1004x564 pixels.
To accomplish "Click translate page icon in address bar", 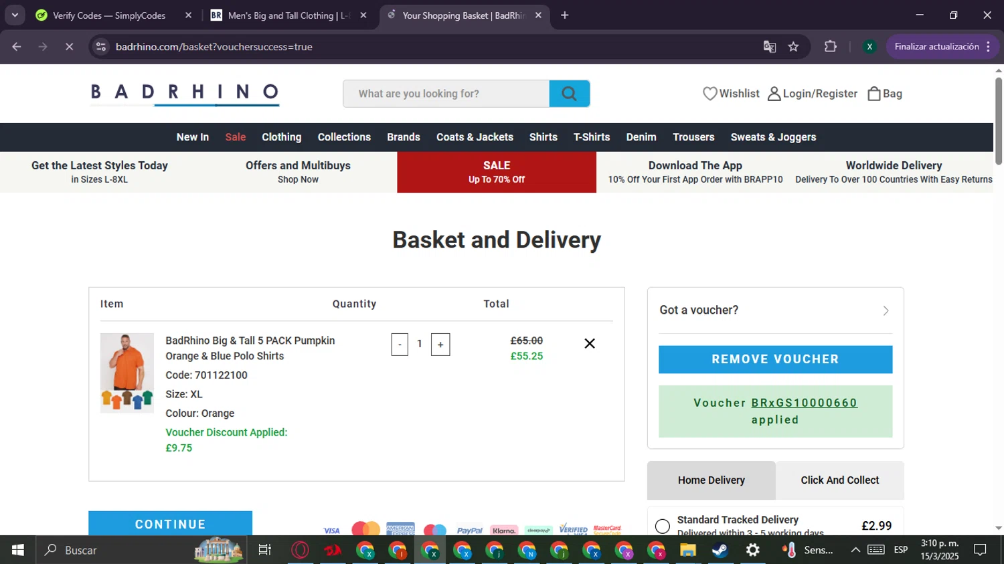I will tap(770, 47).
